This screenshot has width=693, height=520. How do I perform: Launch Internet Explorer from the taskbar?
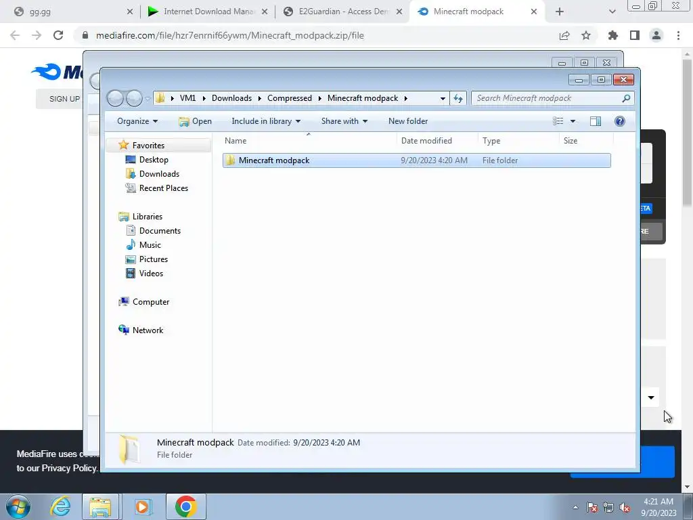[x=60, y=506]
